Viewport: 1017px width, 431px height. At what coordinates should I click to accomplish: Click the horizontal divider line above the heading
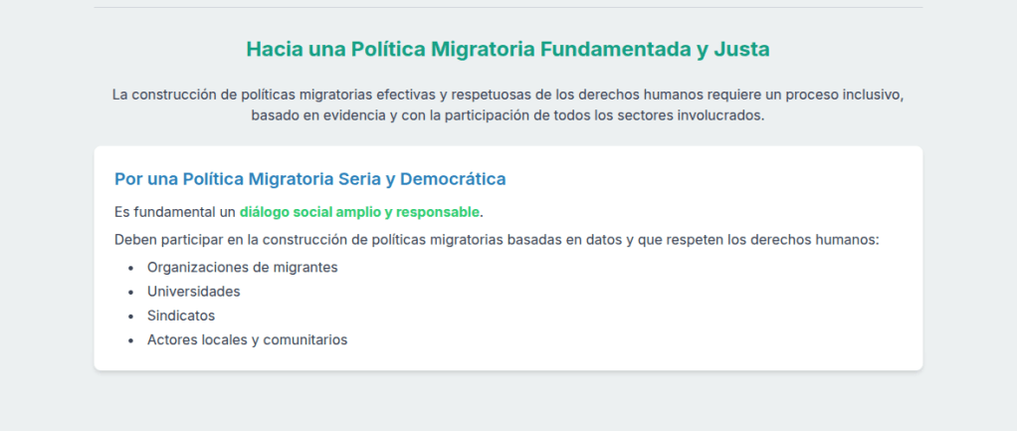point(508,8)
